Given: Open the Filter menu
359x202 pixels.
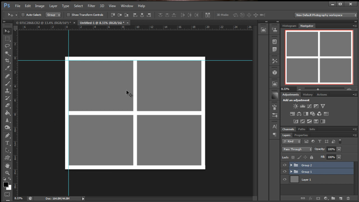Looking at the screenshot, I should (91, 6).
